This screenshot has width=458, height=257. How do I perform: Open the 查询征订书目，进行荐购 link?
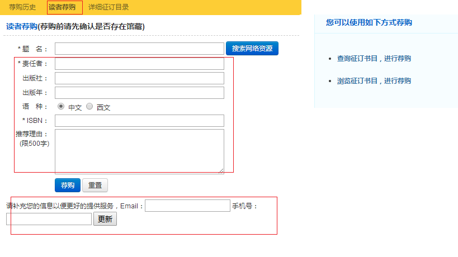click(374, 59)
